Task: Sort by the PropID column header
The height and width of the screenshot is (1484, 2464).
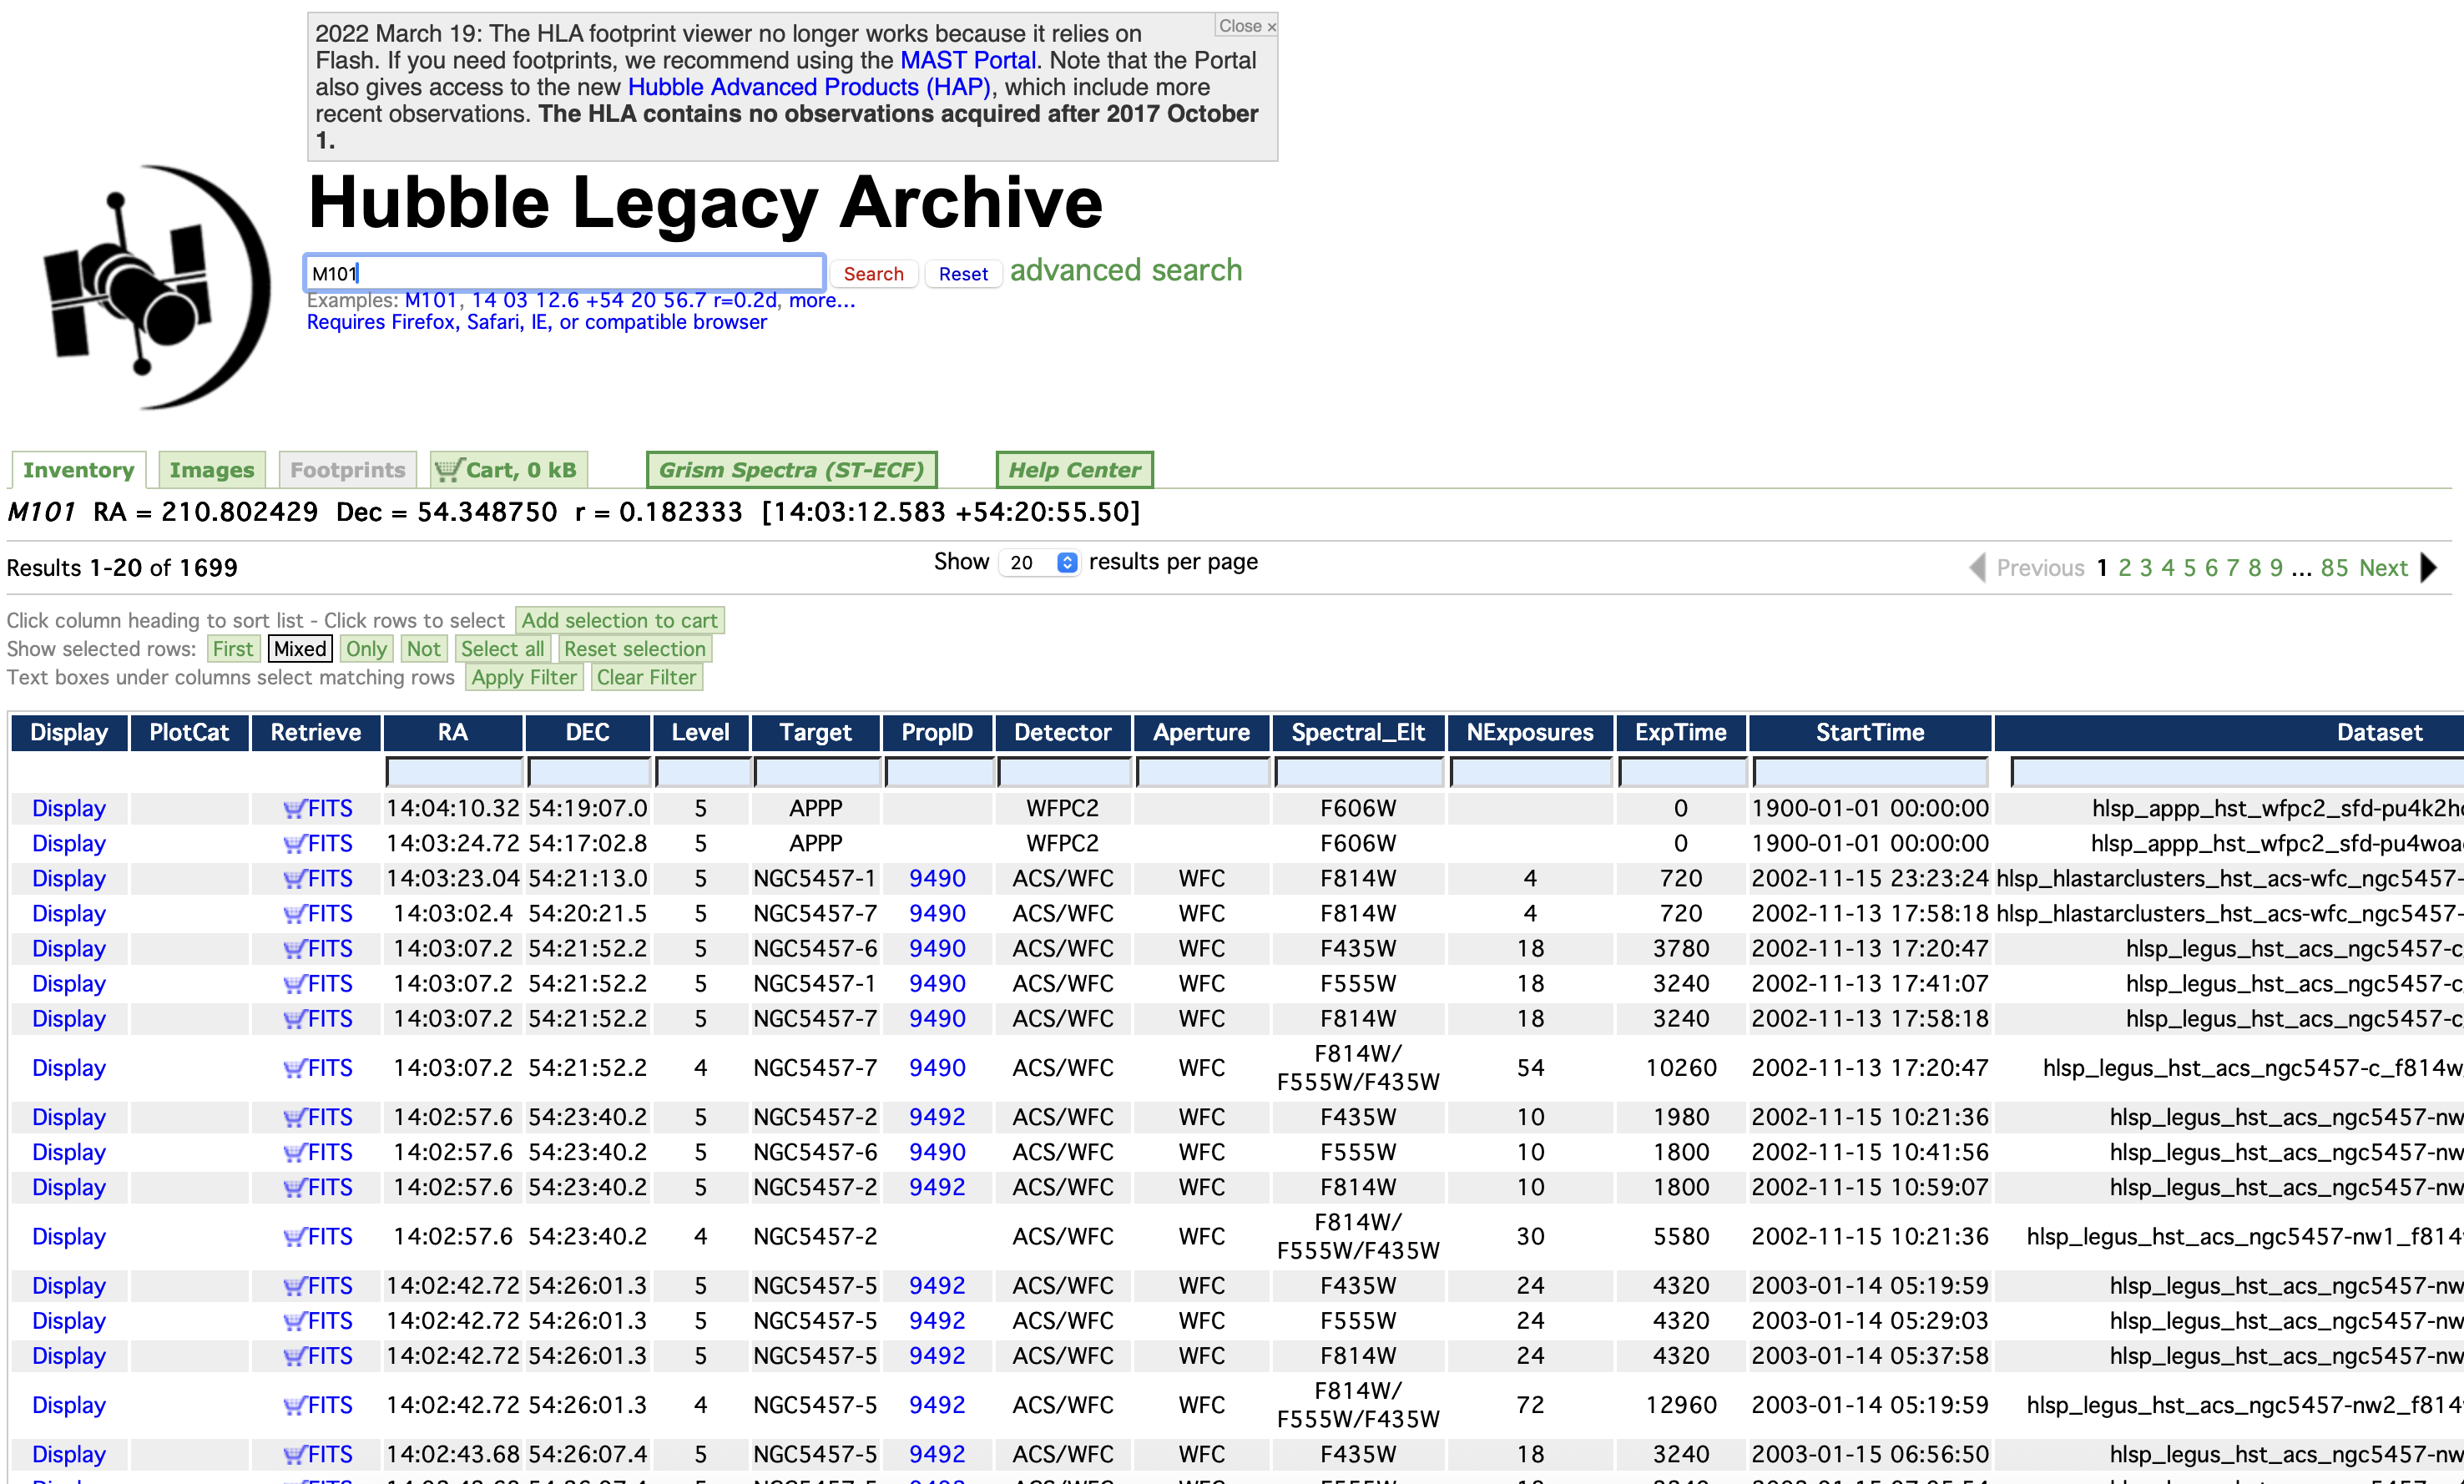Action: tap(937, 733)
